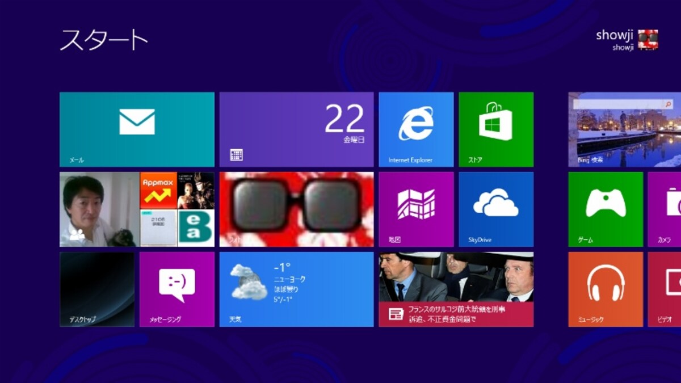Viewport: 681px width, 383px height.
Task: Click the スタート heading
Action: tap(104, 40)
